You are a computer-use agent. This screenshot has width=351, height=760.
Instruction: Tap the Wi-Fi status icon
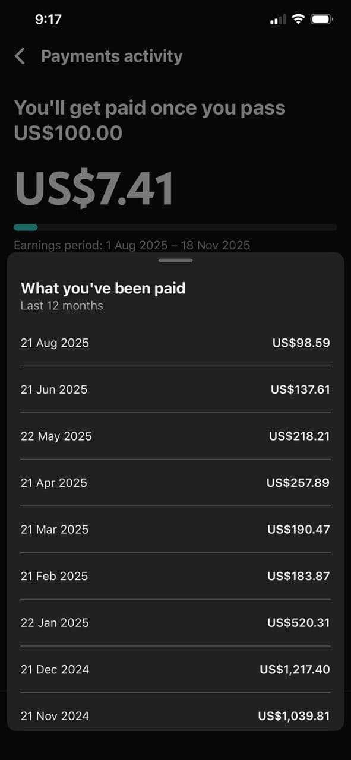click(x=299, y=18)
